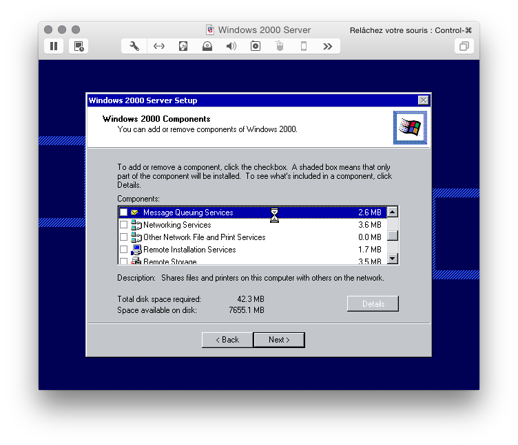The height and width of the screenshot is (445, 518).
Task: Select Other Network File and Print Services text
Action: (204, 237)
